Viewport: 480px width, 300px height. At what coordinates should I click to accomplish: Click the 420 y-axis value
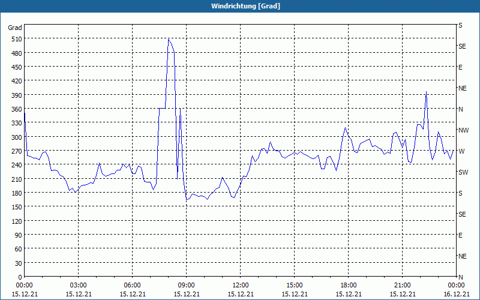coord(17,81)
